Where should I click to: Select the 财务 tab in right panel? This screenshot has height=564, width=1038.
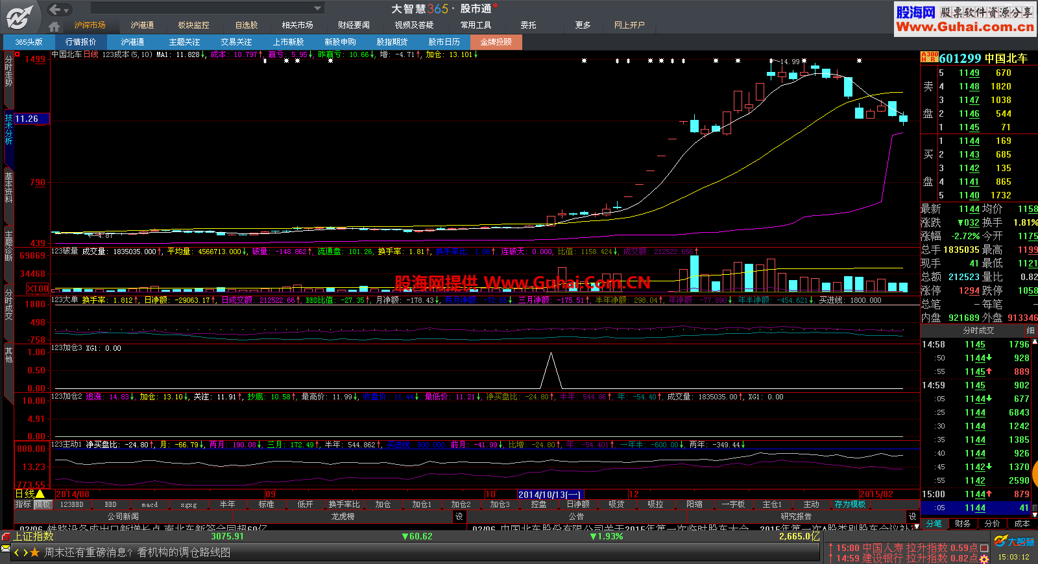pos(963,524)
